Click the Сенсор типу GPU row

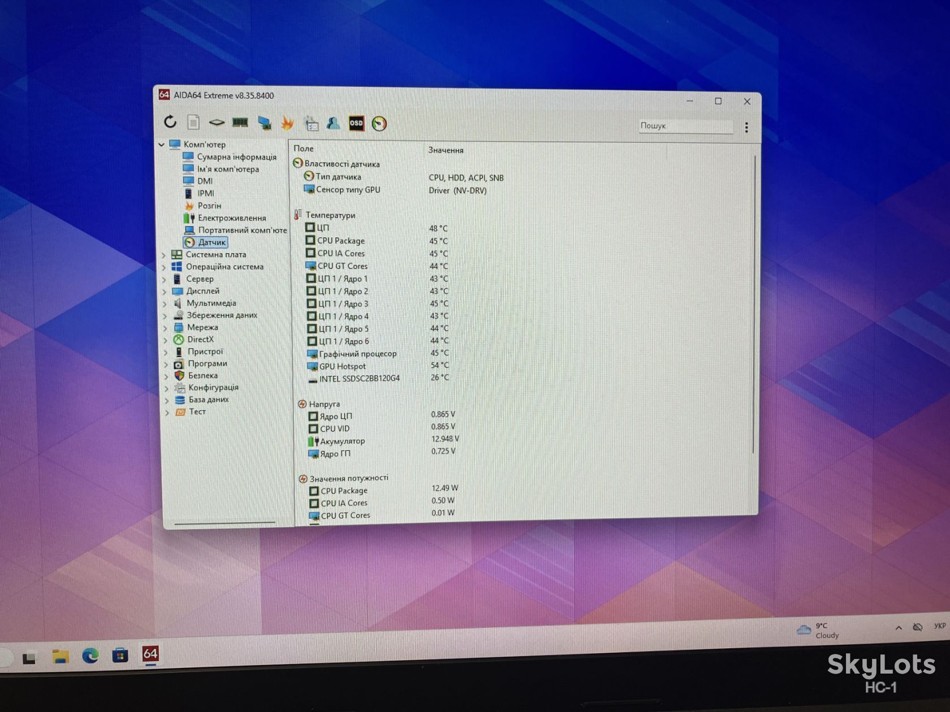point(395,190)
